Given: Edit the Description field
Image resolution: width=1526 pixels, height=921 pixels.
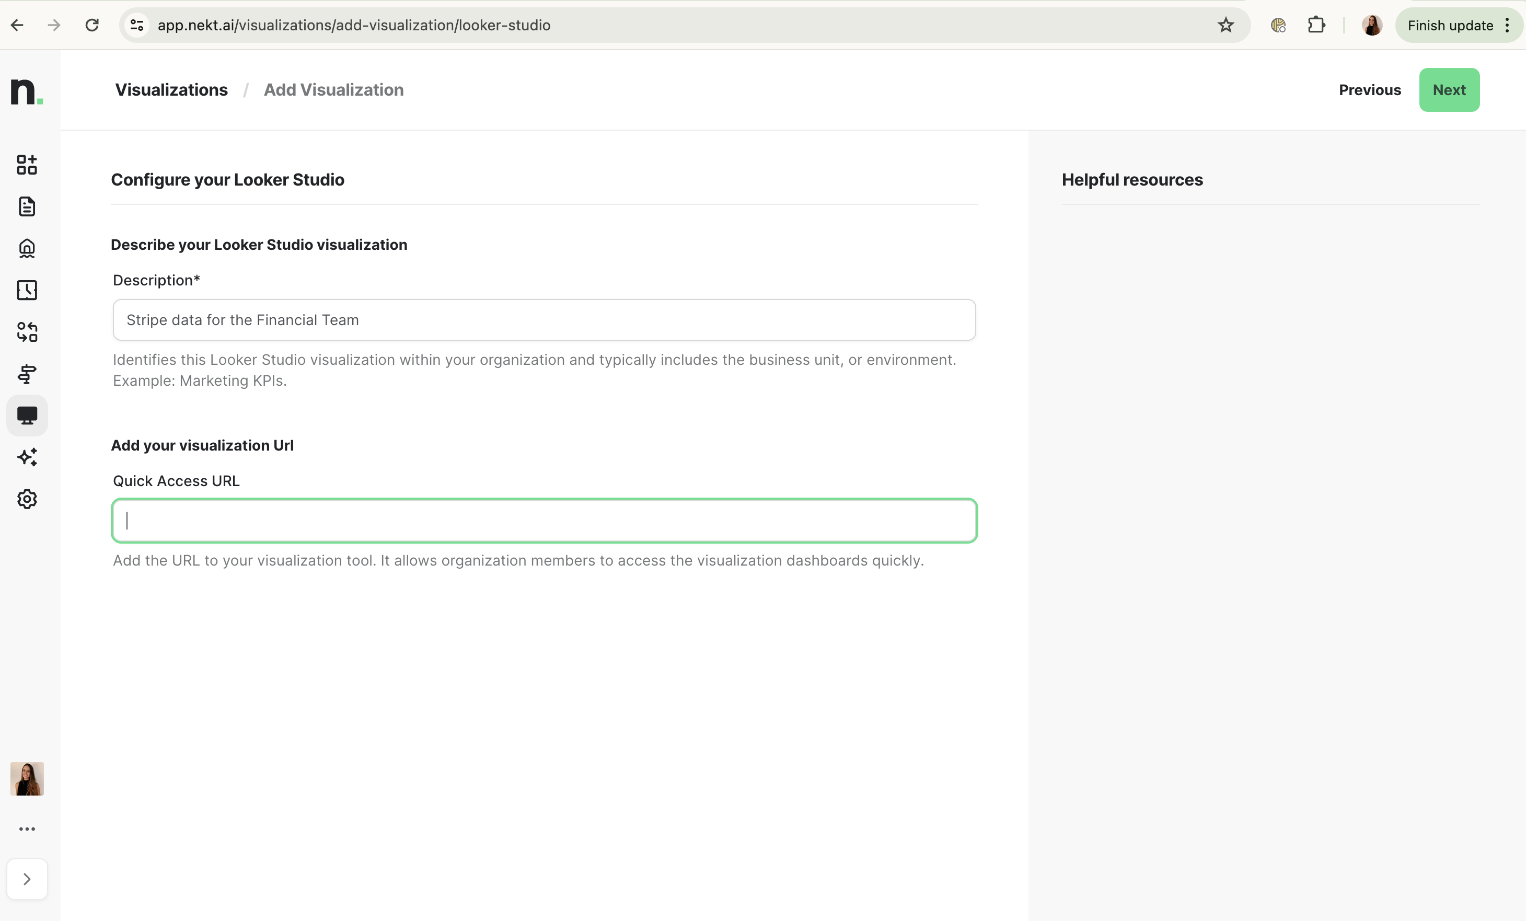Looking at the screenshot, I should point(544,319).
